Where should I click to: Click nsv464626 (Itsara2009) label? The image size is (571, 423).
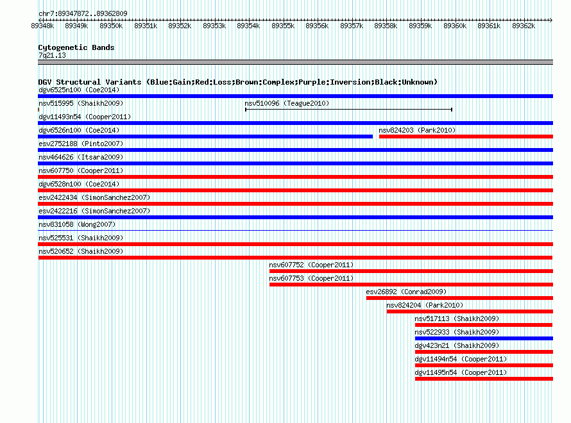click(81, 157)
